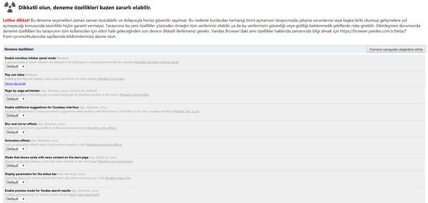Follow the #enable-animation-effects anchor link
This screenshot has width=428, height=203.
coord(104,144)
